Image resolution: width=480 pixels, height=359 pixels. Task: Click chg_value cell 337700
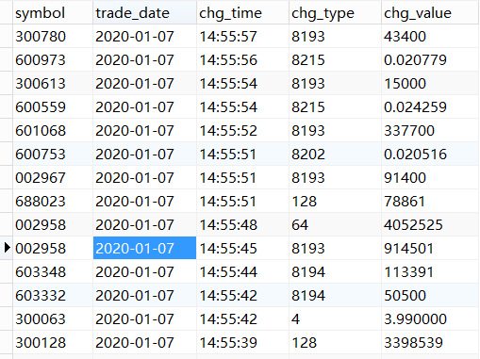[x=430, y=130]
